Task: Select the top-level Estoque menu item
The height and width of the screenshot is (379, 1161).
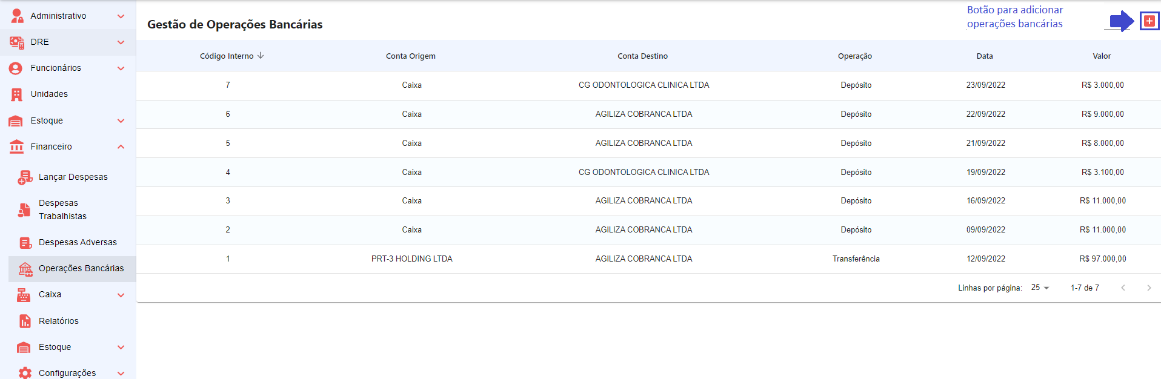Action: 47,120
